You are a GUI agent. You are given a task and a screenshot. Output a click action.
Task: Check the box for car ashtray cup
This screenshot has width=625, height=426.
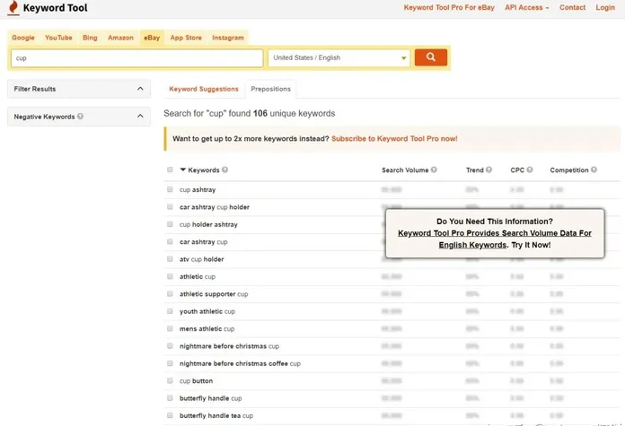170,241
